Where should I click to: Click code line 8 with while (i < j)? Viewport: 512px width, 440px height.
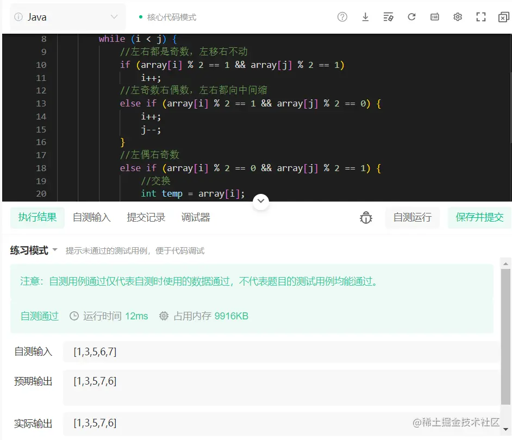[x=138, y=39]
